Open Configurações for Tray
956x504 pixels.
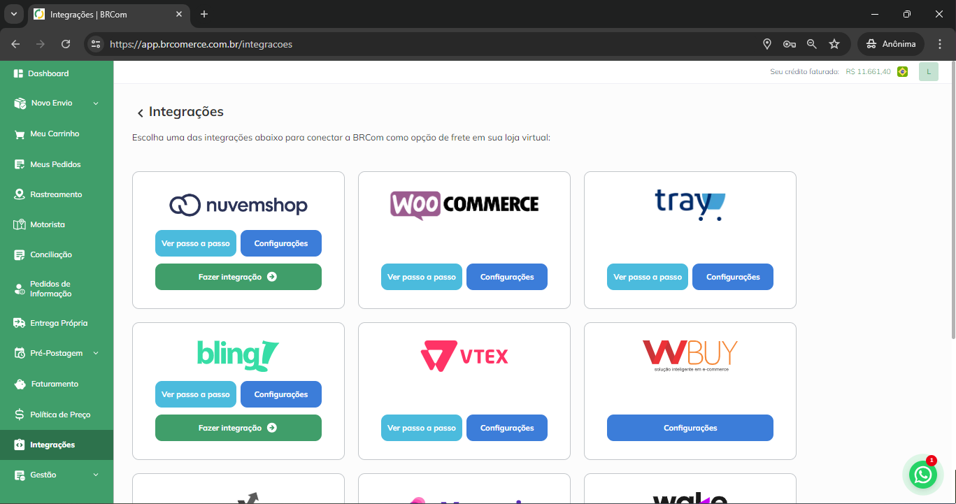[732, 277]
